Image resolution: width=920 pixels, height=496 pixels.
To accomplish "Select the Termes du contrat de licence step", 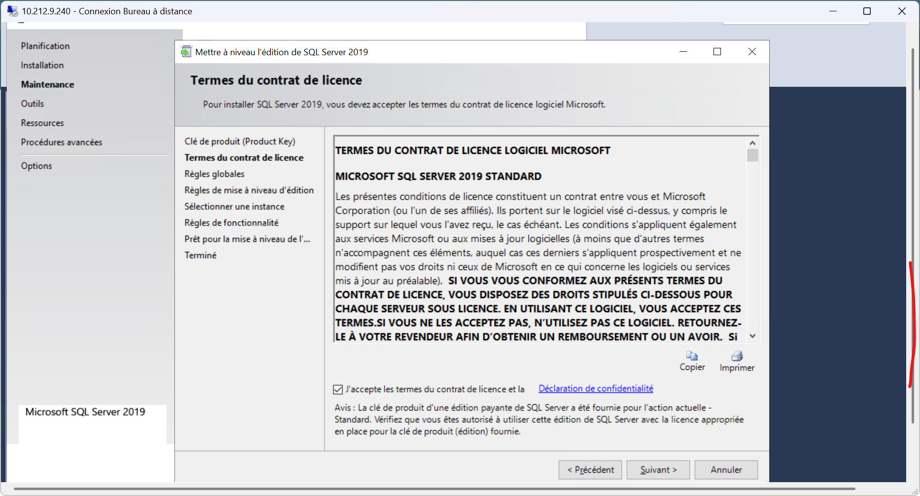I will 244,158.
